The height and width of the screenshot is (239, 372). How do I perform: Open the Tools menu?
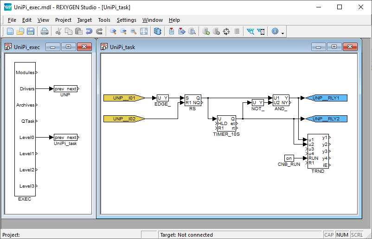pos(104,20)
